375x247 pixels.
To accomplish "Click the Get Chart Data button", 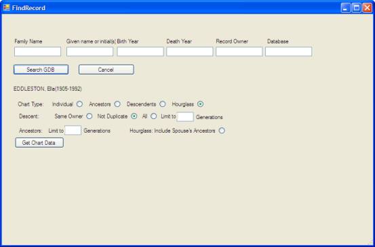I will coord(39,143).
